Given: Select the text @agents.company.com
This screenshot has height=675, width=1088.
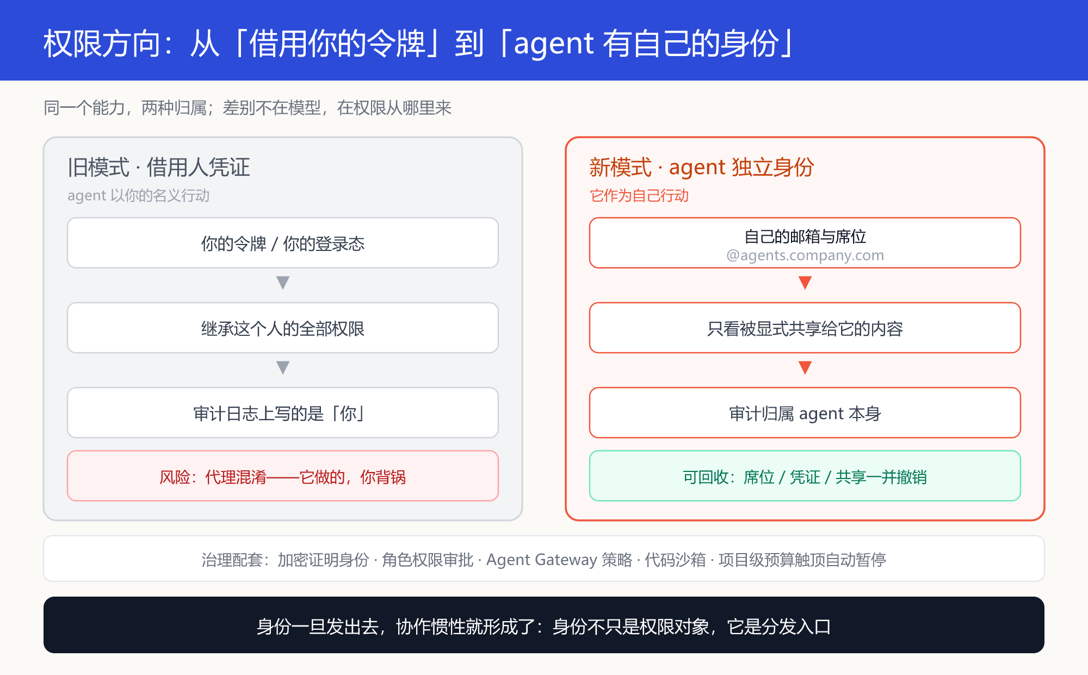Looking at the screenshot, I should coord(805,255).
